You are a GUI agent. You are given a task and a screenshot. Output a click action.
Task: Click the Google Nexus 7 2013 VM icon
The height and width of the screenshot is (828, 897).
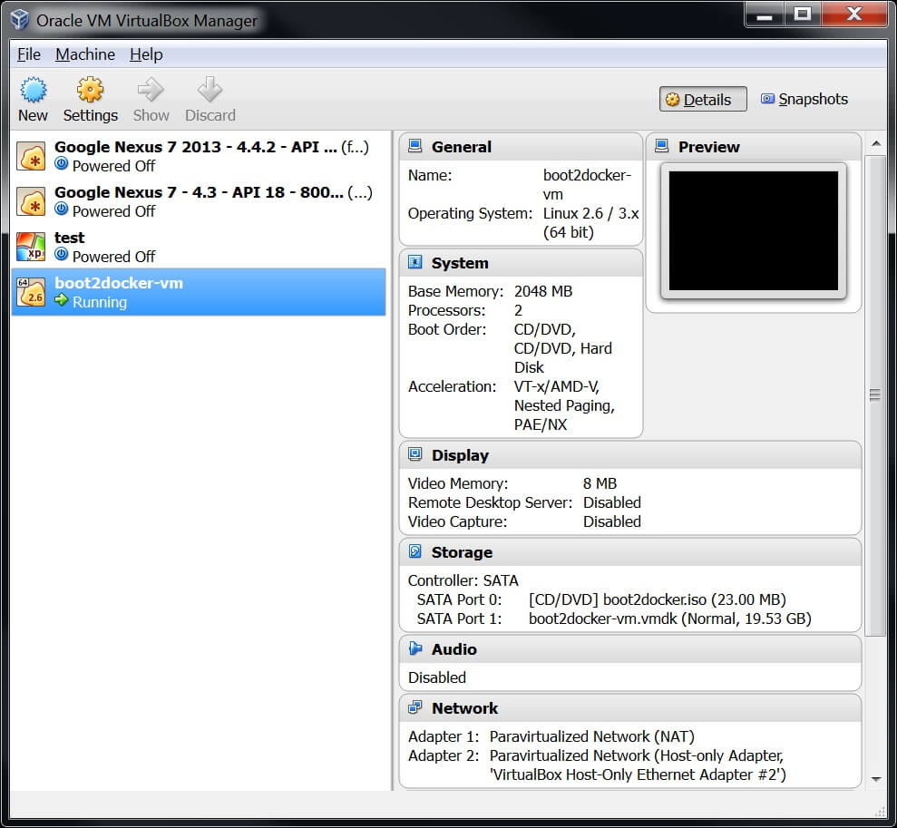coord(31,156)
